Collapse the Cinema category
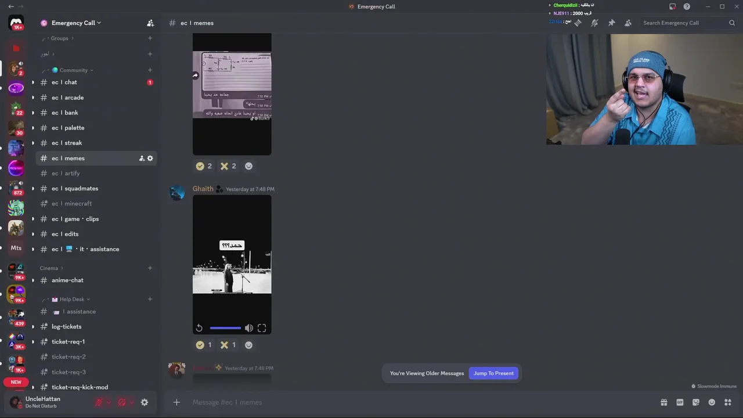 tap(52, 268)
